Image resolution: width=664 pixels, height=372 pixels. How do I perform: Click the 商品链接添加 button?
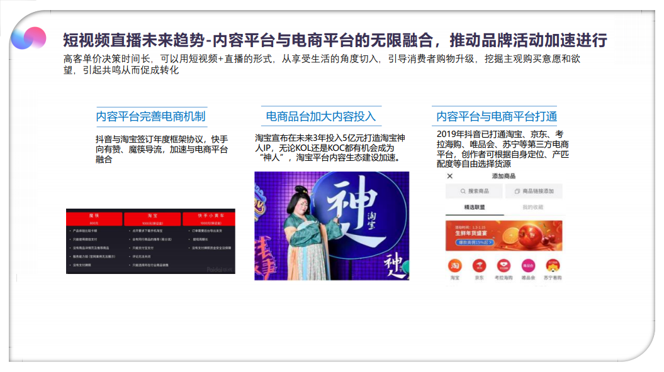(534, 191)
